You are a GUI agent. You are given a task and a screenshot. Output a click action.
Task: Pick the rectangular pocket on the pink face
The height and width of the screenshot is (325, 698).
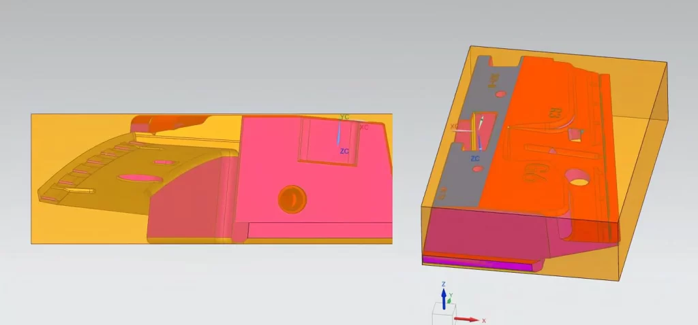point(328,141)
